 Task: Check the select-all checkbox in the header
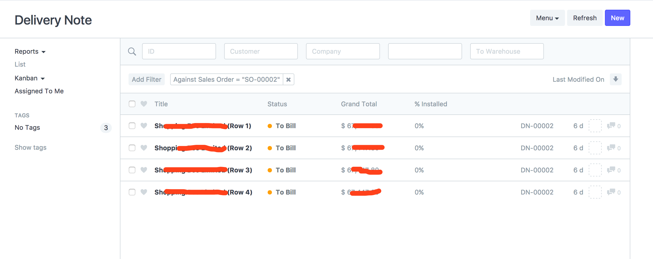[132, 104]
